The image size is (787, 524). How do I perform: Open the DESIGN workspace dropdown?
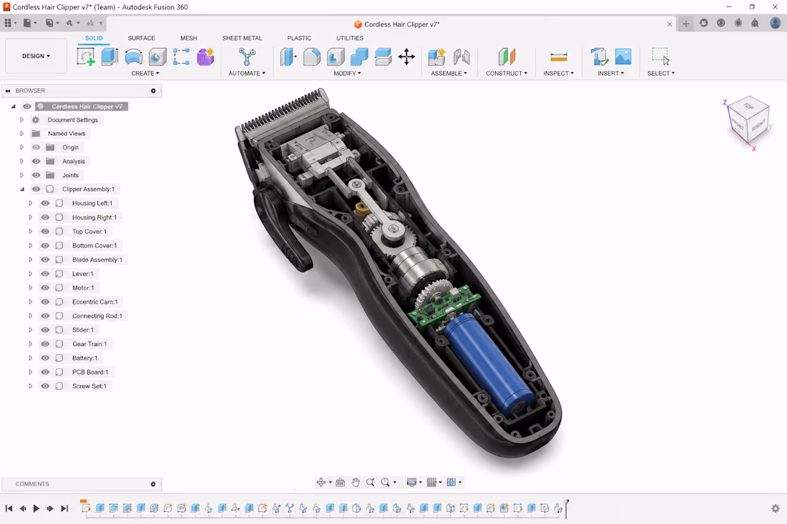pos(36,56)
